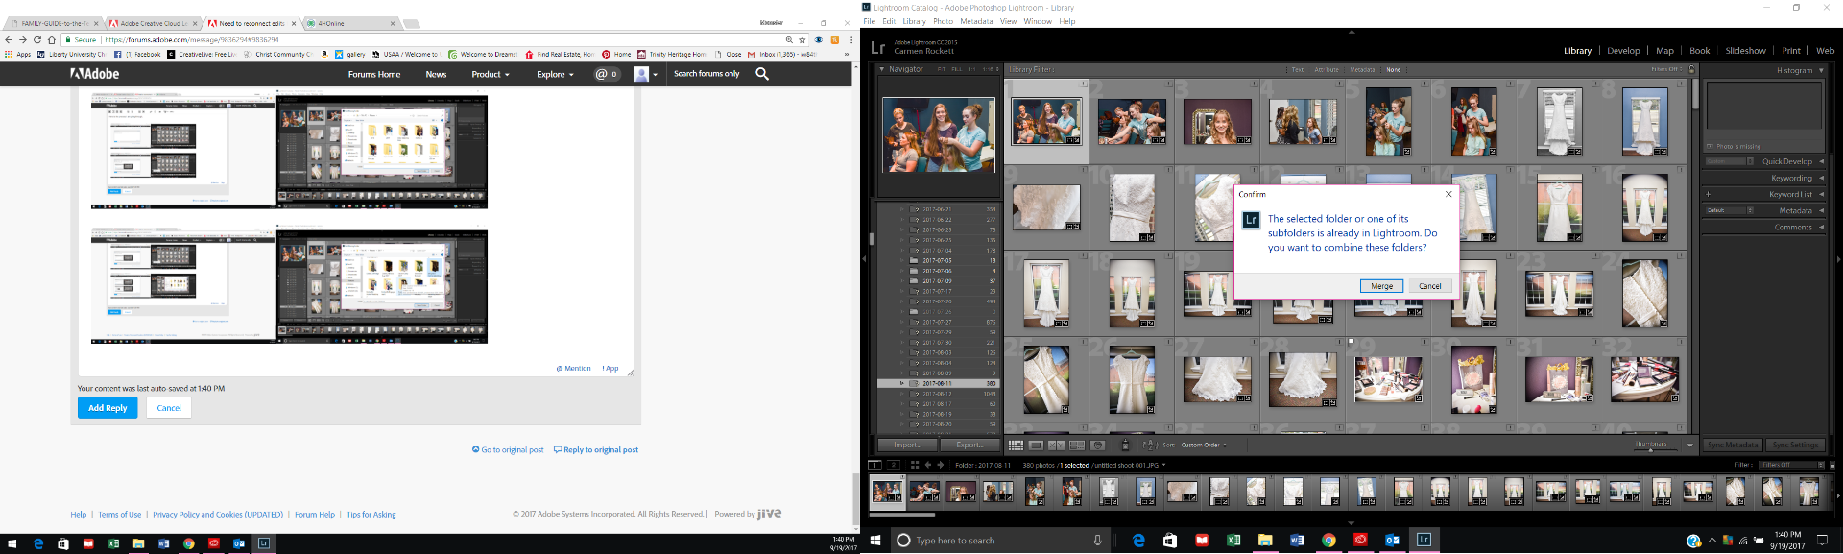Select the Attribute option in Library Filter
Viewport: 1843px width, 554px height.
1327,70
